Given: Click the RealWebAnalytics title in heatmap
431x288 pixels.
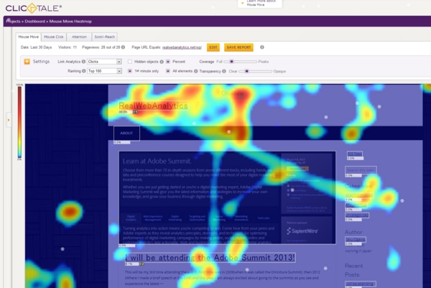Looking at the screenshot, I should [154, 106].
